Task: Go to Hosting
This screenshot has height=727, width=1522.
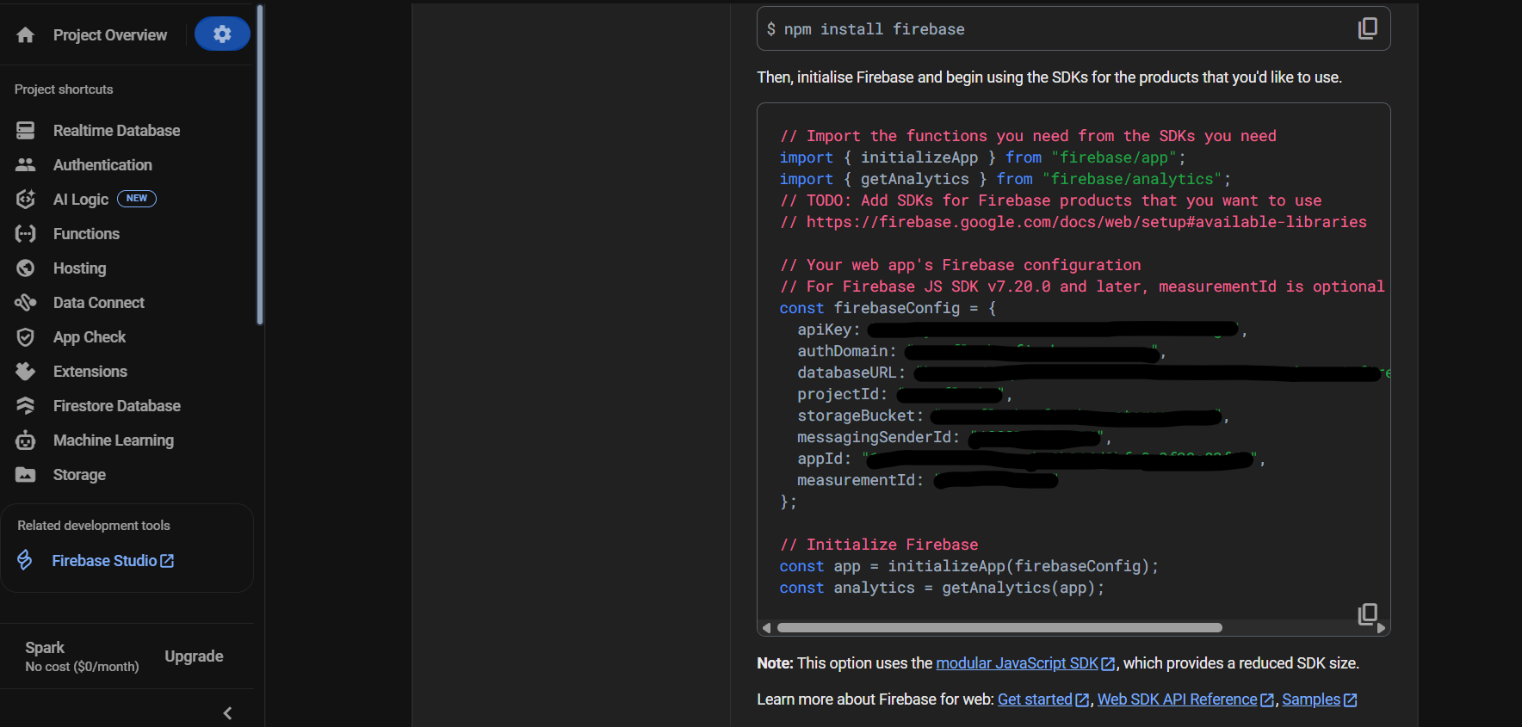Action: [79, 268]
